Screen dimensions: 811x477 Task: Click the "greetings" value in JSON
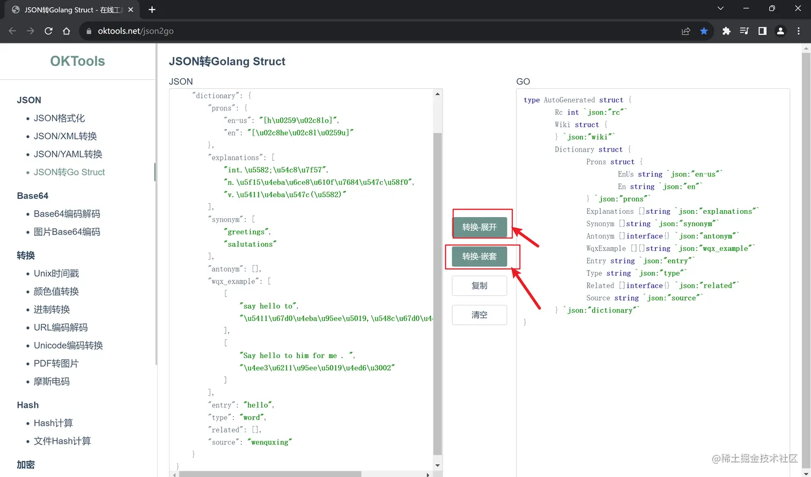[x=247, y=232]
